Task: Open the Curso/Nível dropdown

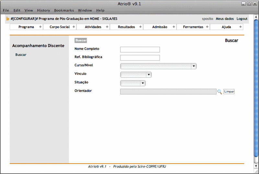Action: click(x=194, y=66)
